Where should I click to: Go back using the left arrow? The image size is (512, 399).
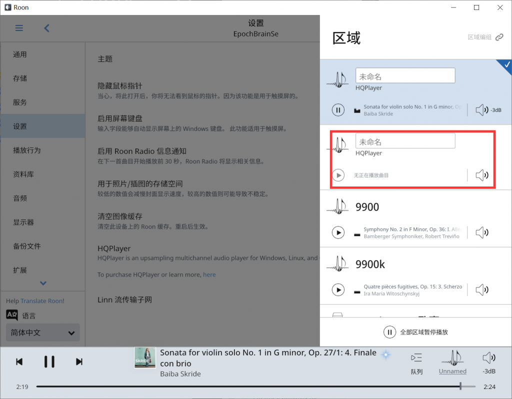pos(46,28)
